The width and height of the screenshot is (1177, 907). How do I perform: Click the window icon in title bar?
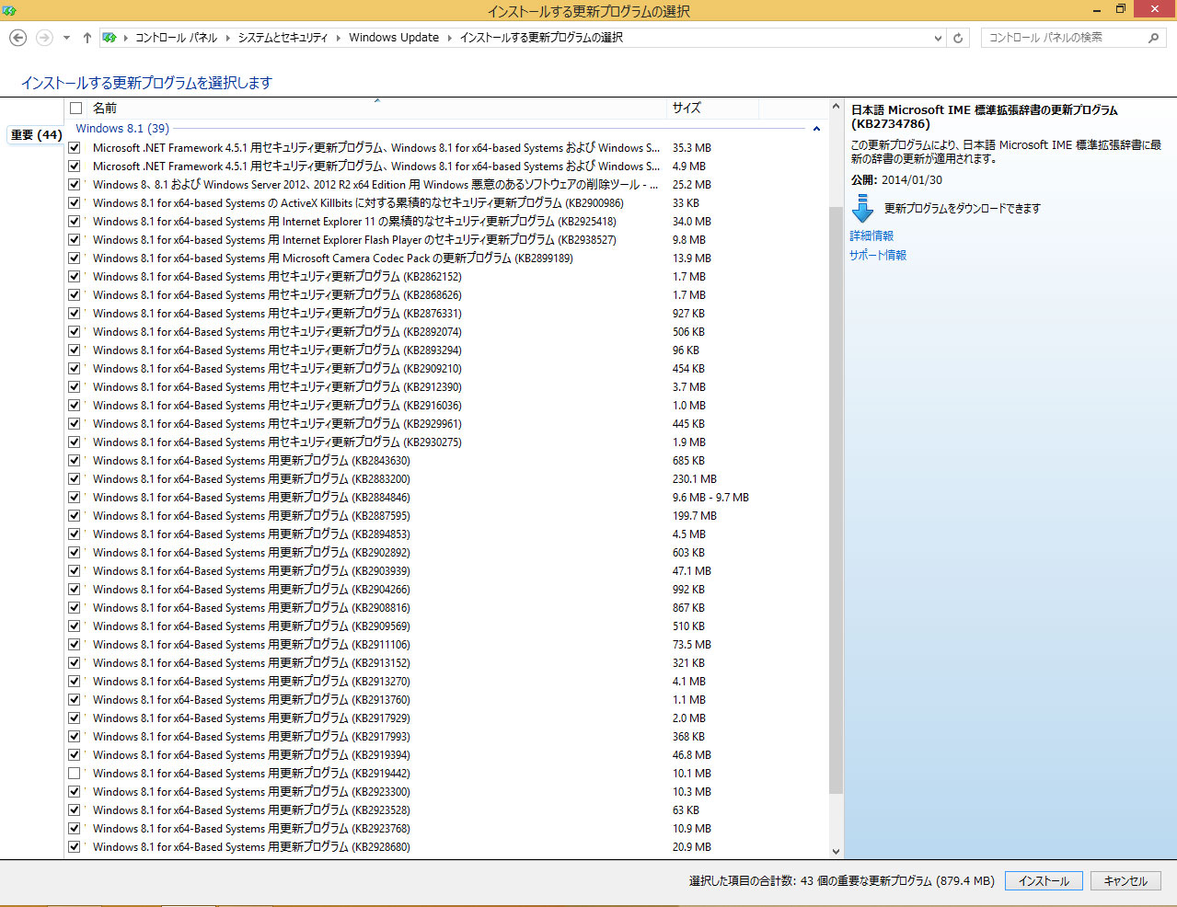[x=9, y=10]
